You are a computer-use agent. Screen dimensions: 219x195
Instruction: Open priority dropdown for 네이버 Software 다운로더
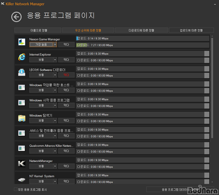(55, 75)
